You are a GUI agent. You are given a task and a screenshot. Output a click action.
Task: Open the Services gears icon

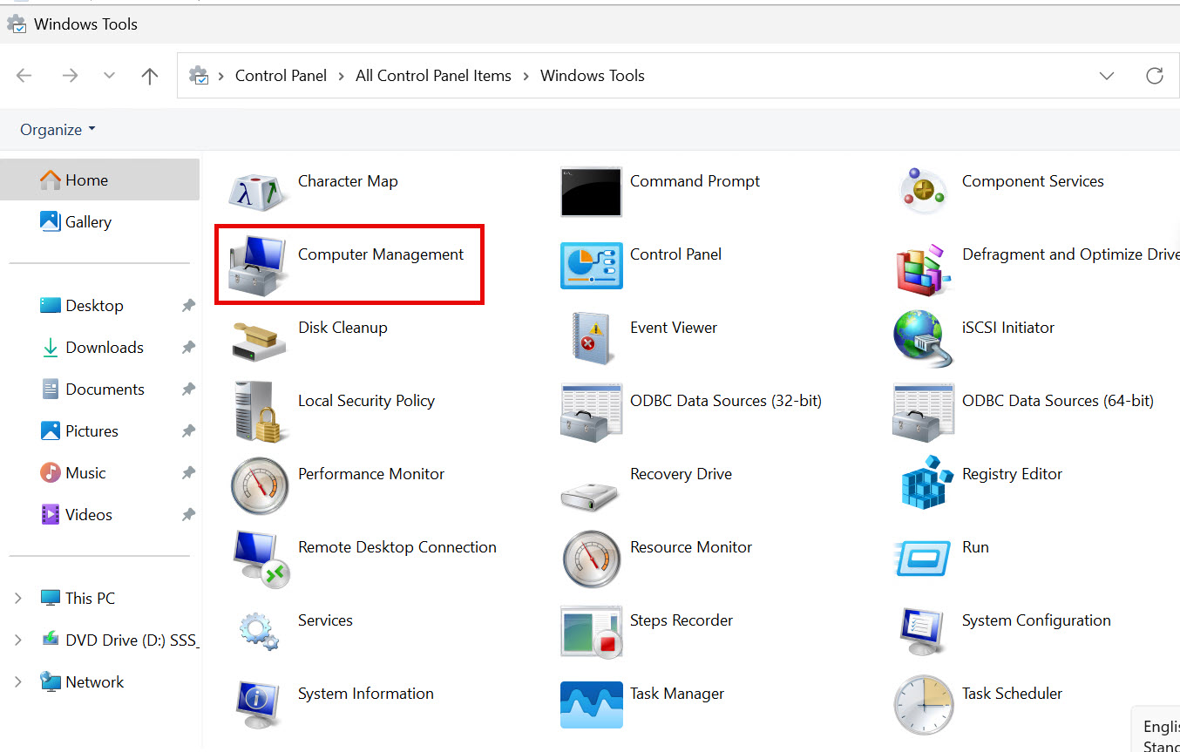click(259, 631)
